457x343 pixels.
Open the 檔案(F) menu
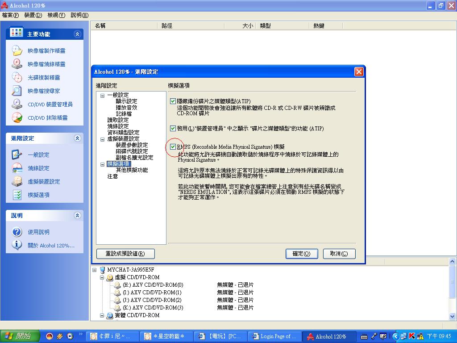click(10, 15)
